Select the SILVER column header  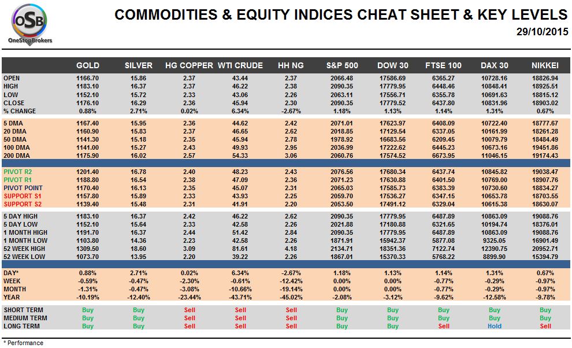tap(139, 65)
